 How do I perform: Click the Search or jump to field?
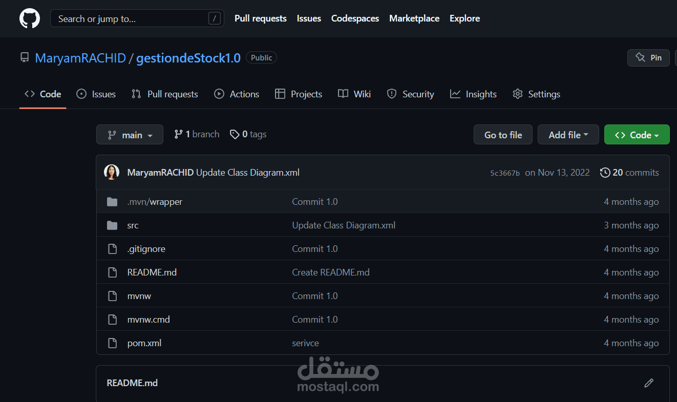coord(137,18)
